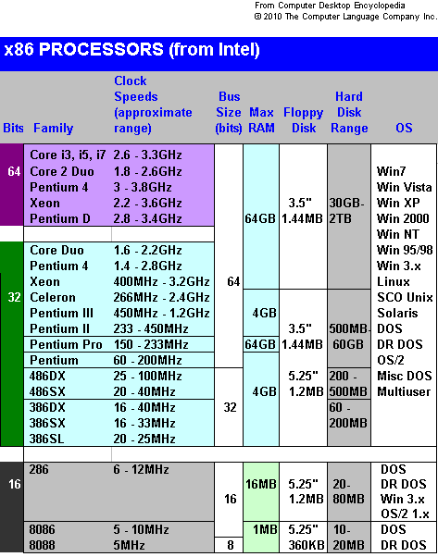Click the 2010 Computer Language Company copyright line
The height and width of the screenshot is (557, 438).
pos(344,17)
